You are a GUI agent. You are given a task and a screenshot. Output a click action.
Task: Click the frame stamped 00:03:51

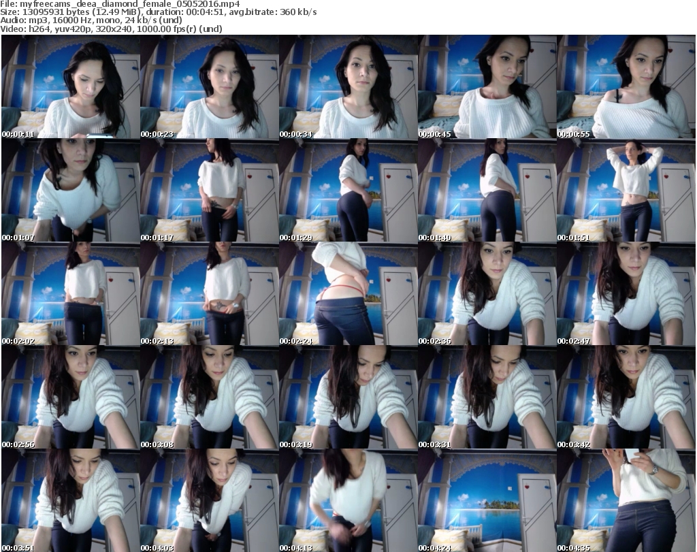click(x=71, y=500)
